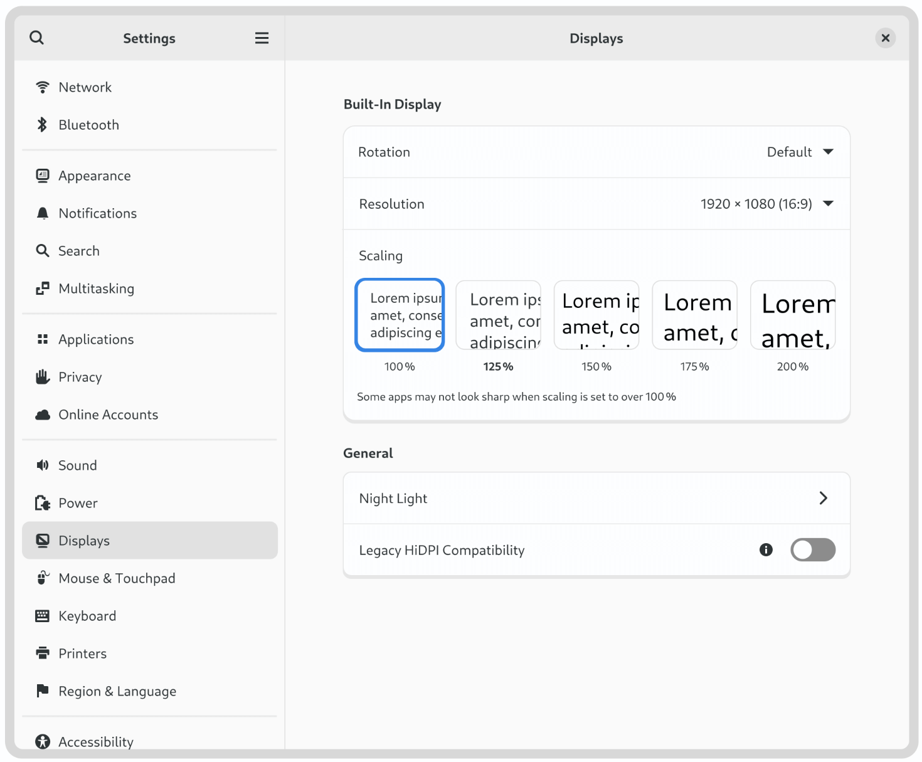The height and width of the screenshot is (762, 922).
Task: Click the Printers icon in sidebar
Action: 42,654
